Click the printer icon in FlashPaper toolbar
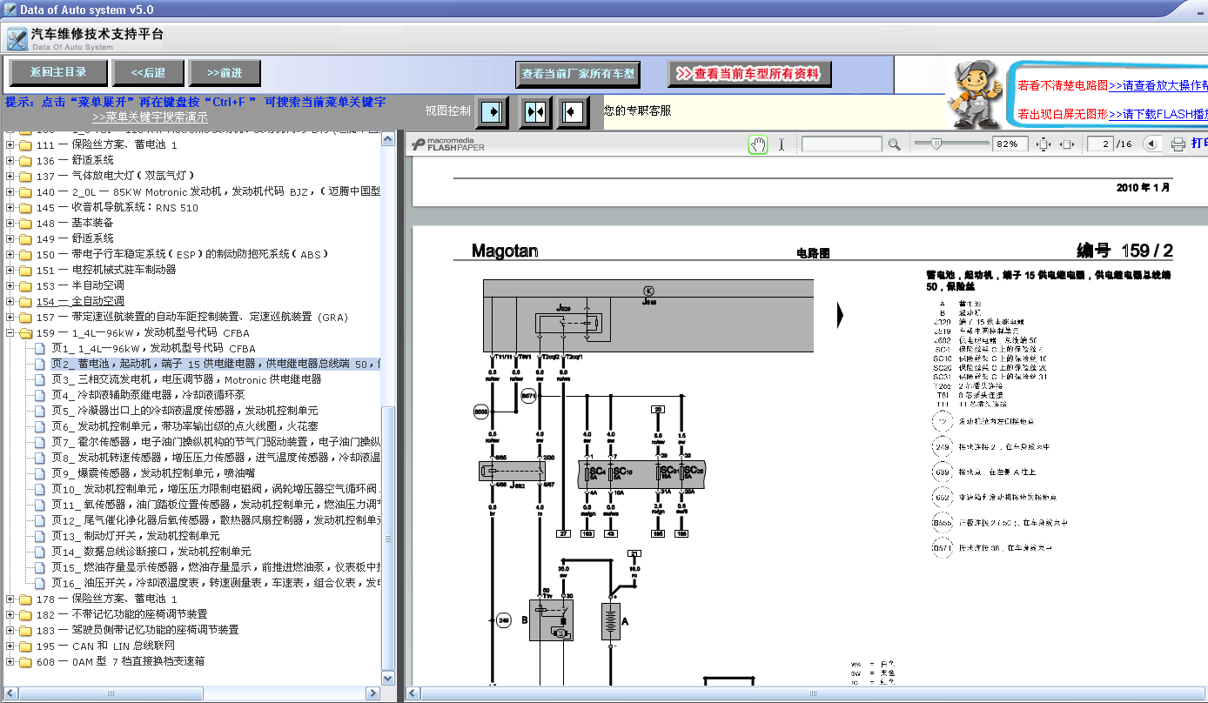 1178,144
